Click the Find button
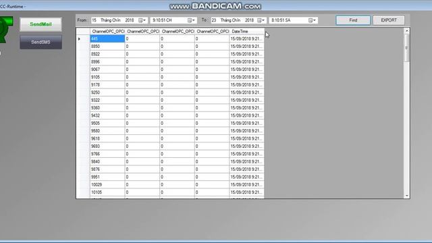This screenshot has width=432, height=243. [x=353, y=20]
